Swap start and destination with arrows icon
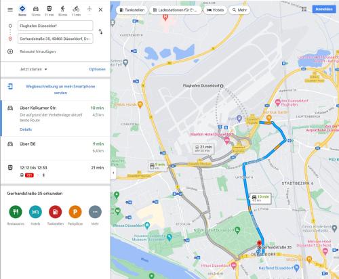This screenshot has width=339, height=279. [x=100, y=32]
